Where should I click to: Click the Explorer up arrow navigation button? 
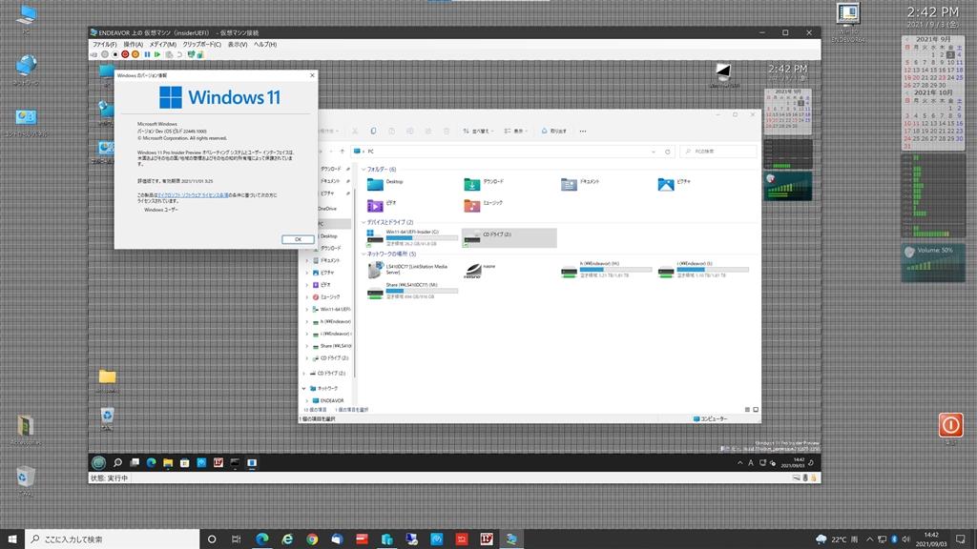tap(343, 152)
